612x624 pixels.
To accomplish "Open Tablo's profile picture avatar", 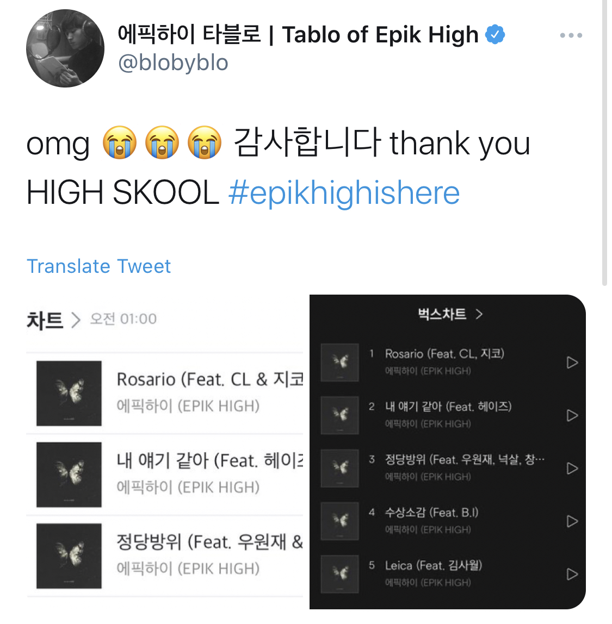I will coord(65,48).
